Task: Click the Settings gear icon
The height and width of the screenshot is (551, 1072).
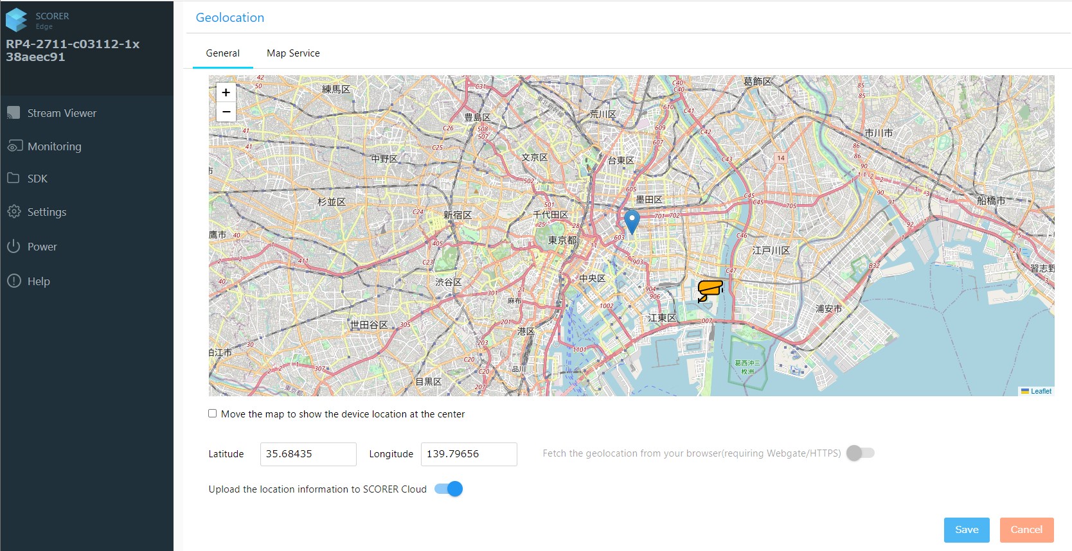Action: (14, 211)
